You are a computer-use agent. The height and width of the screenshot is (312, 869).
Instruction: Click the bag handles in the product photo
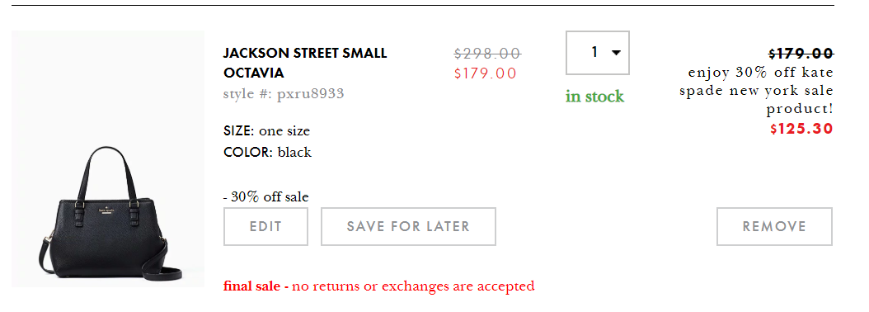pos(109,173)
